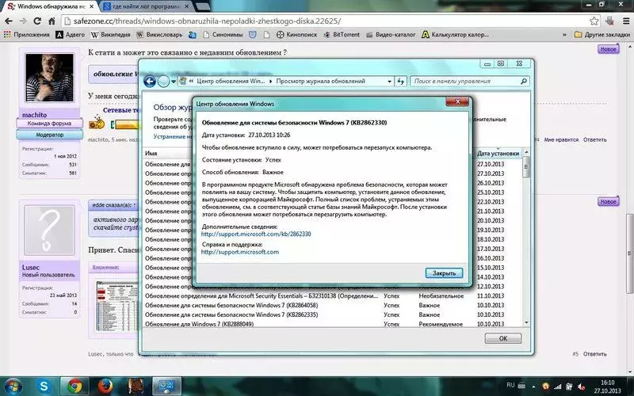Click the back arrow in the update history window
Image resolution: width=634 pixels, height=396 pixels.
[149, 82]
